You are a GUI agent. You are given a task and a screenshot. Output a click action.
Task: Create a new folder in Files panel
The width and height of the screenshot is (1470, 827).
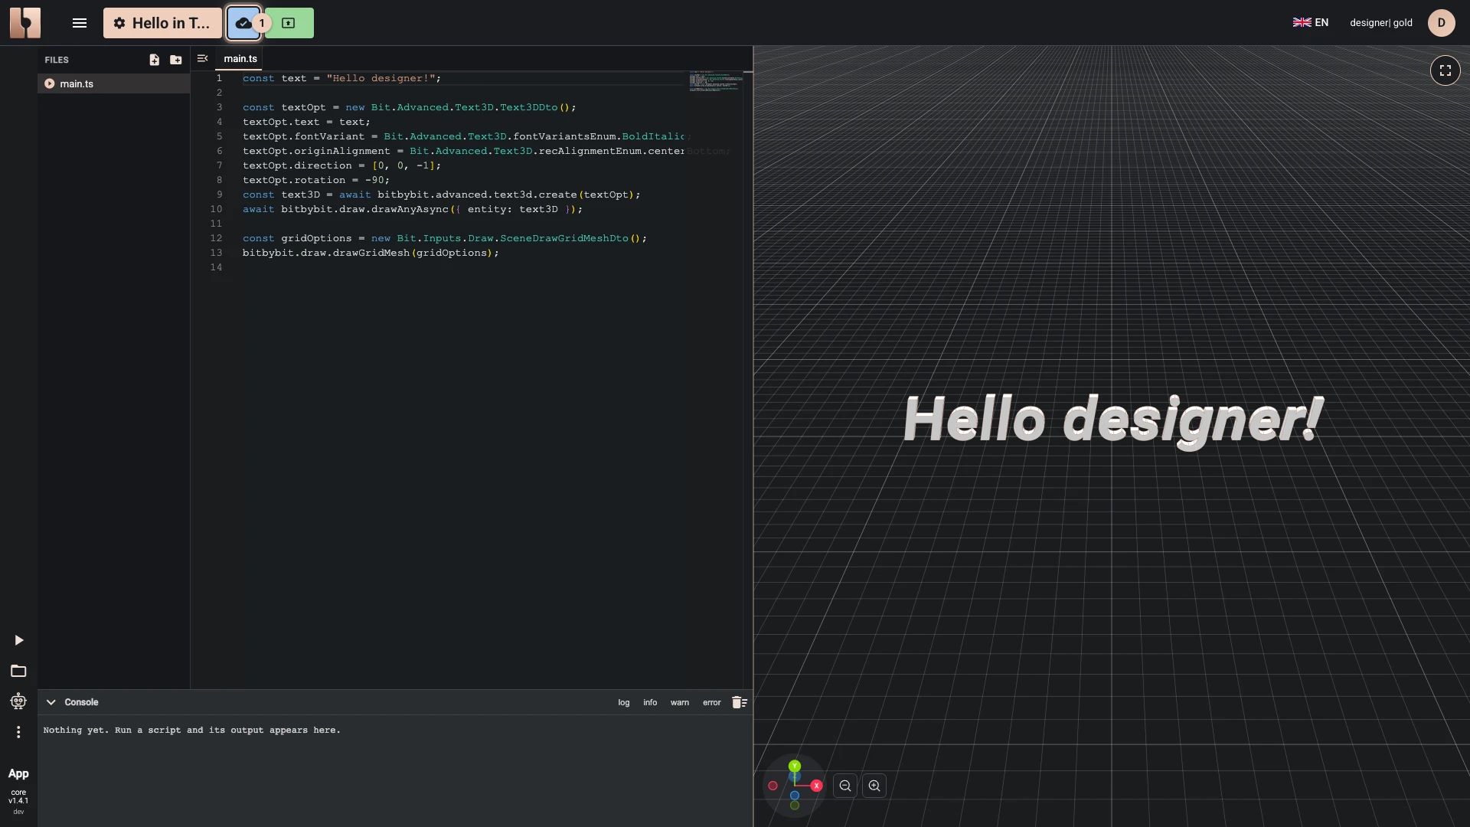(176, 60)
